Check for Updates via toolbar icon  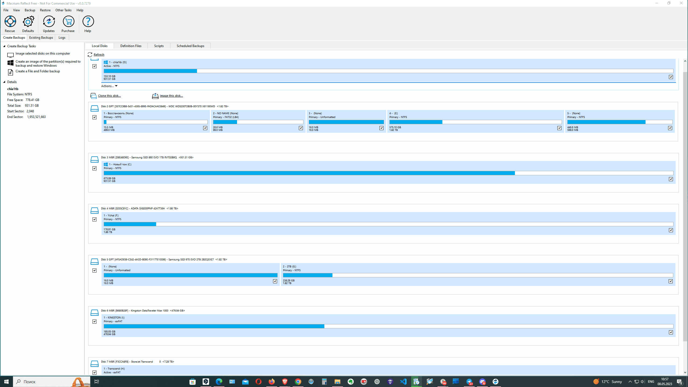pyautogui.click(x=49, y=21)
